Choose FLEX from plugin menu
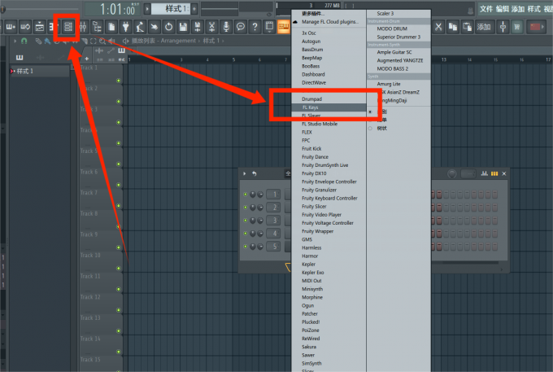Screen dimensions: 553x372 pos(329,132)
